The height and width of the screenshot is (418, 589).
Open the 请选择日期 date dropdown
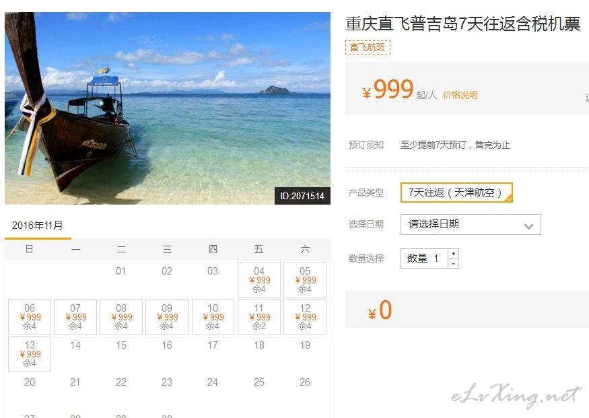point(471,224)
